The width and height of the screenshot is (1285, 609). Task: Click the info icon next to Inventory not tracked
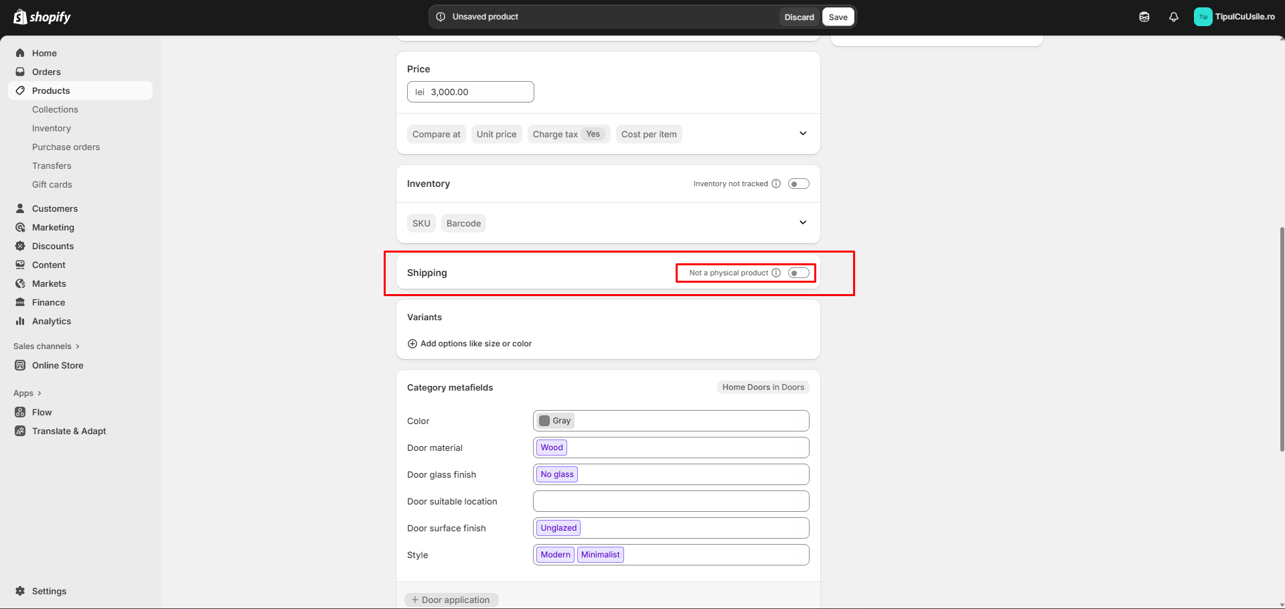[776, 184]
